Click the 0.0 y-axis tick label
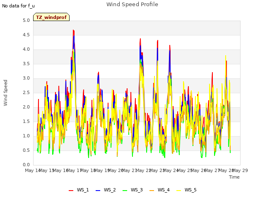The image size is (265, 198). [x=26, y=165]
